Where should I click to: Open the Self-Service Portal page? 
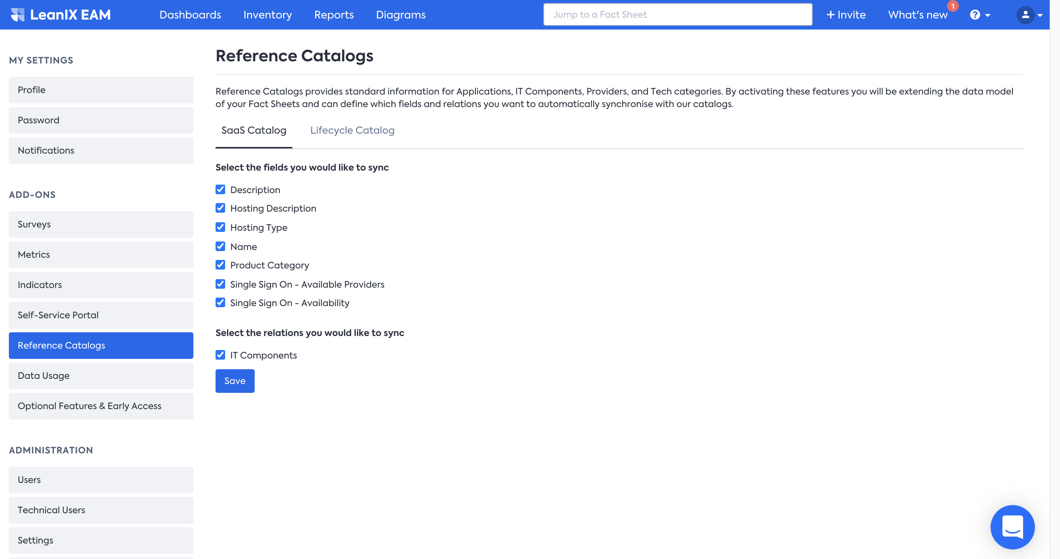101,315
